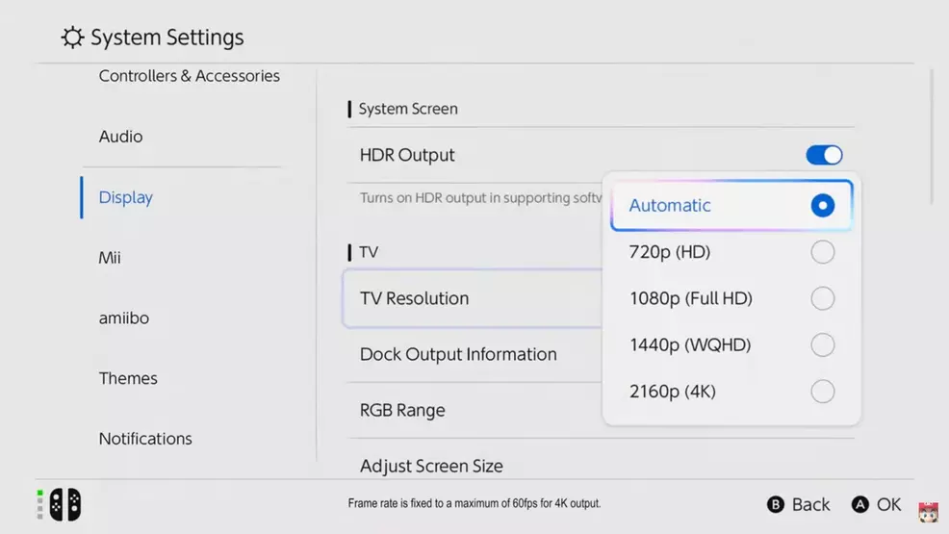Open the Themes settings section

tap(127, 378)
